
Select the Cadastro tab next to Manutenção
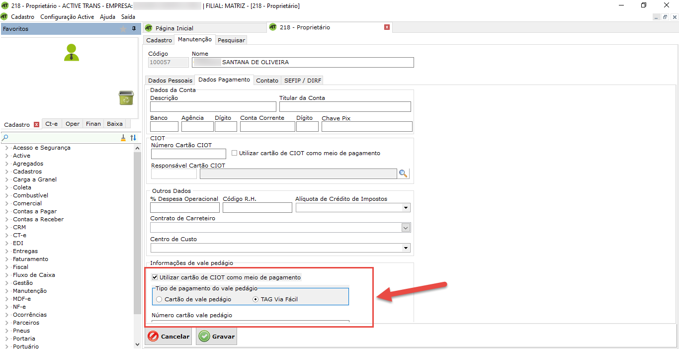coord(159,40)
